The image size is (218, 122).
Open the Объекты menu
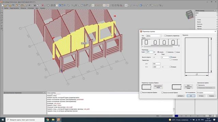coord(23,8)
